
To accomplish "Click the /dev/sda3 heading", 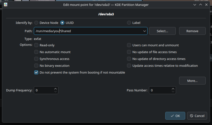I will (x=106, y=14).
